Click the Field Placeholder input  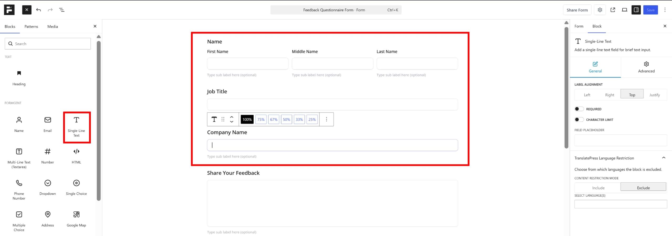[x=621, y=140]
